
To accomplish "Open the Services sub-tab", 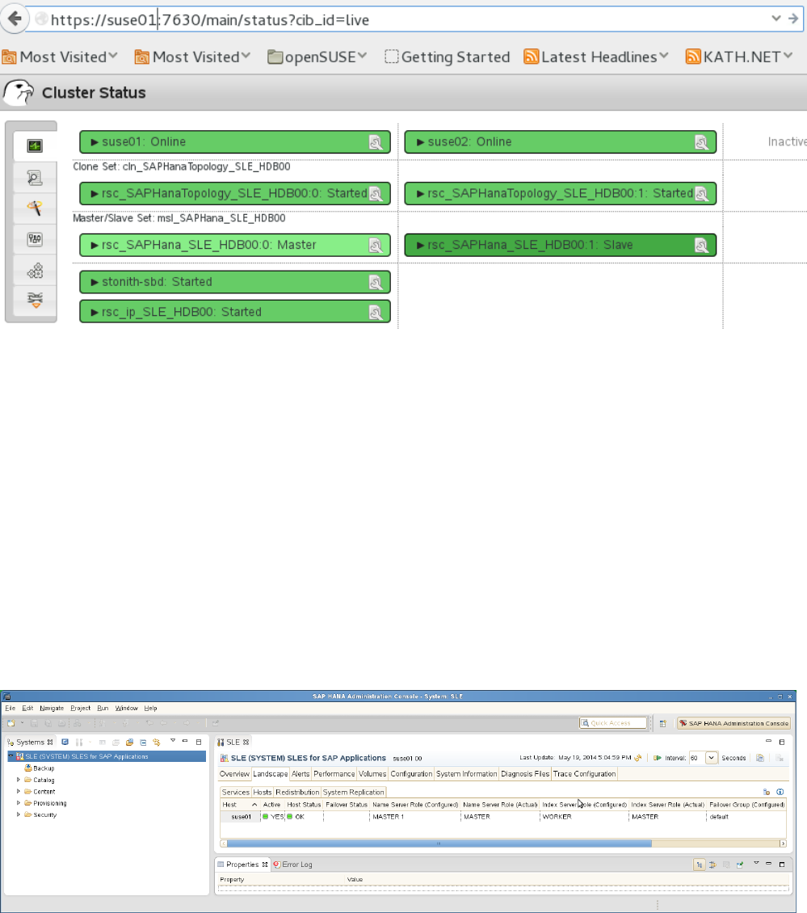I will tap(235, 792).
